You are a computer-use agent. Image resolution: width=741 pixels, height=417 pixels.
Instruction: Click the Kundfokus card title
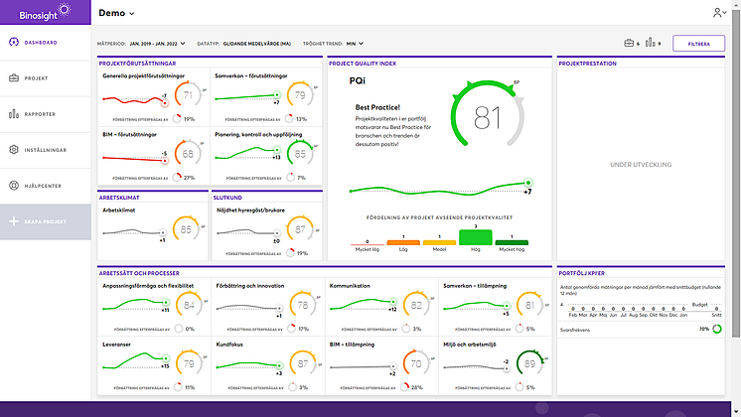[x=229, y=345]
